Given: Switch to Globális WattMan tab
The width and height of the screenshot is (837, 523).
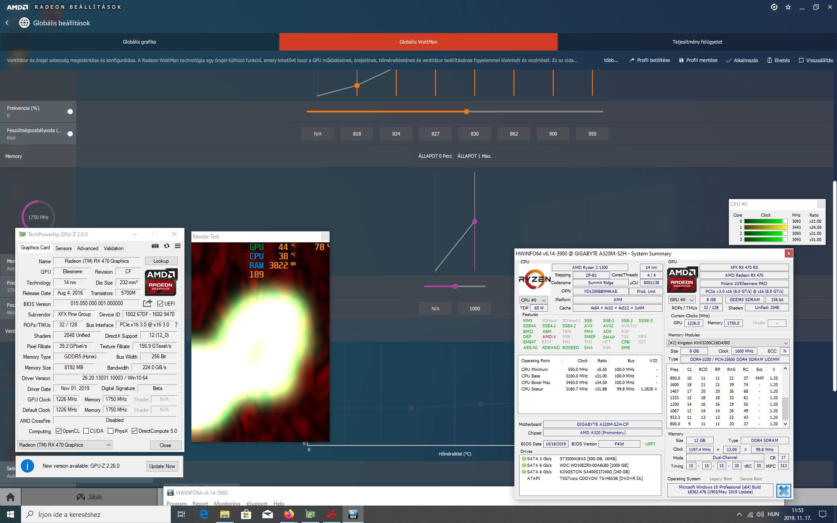Looking at the screenshot, I should [x=418, y=42].
